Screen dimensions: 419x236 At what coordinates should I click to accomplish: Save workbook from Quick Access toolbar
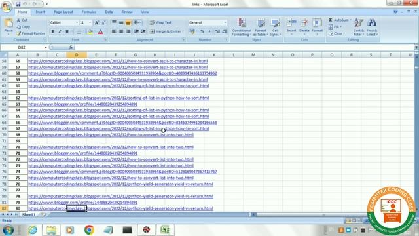click(18, 4)
